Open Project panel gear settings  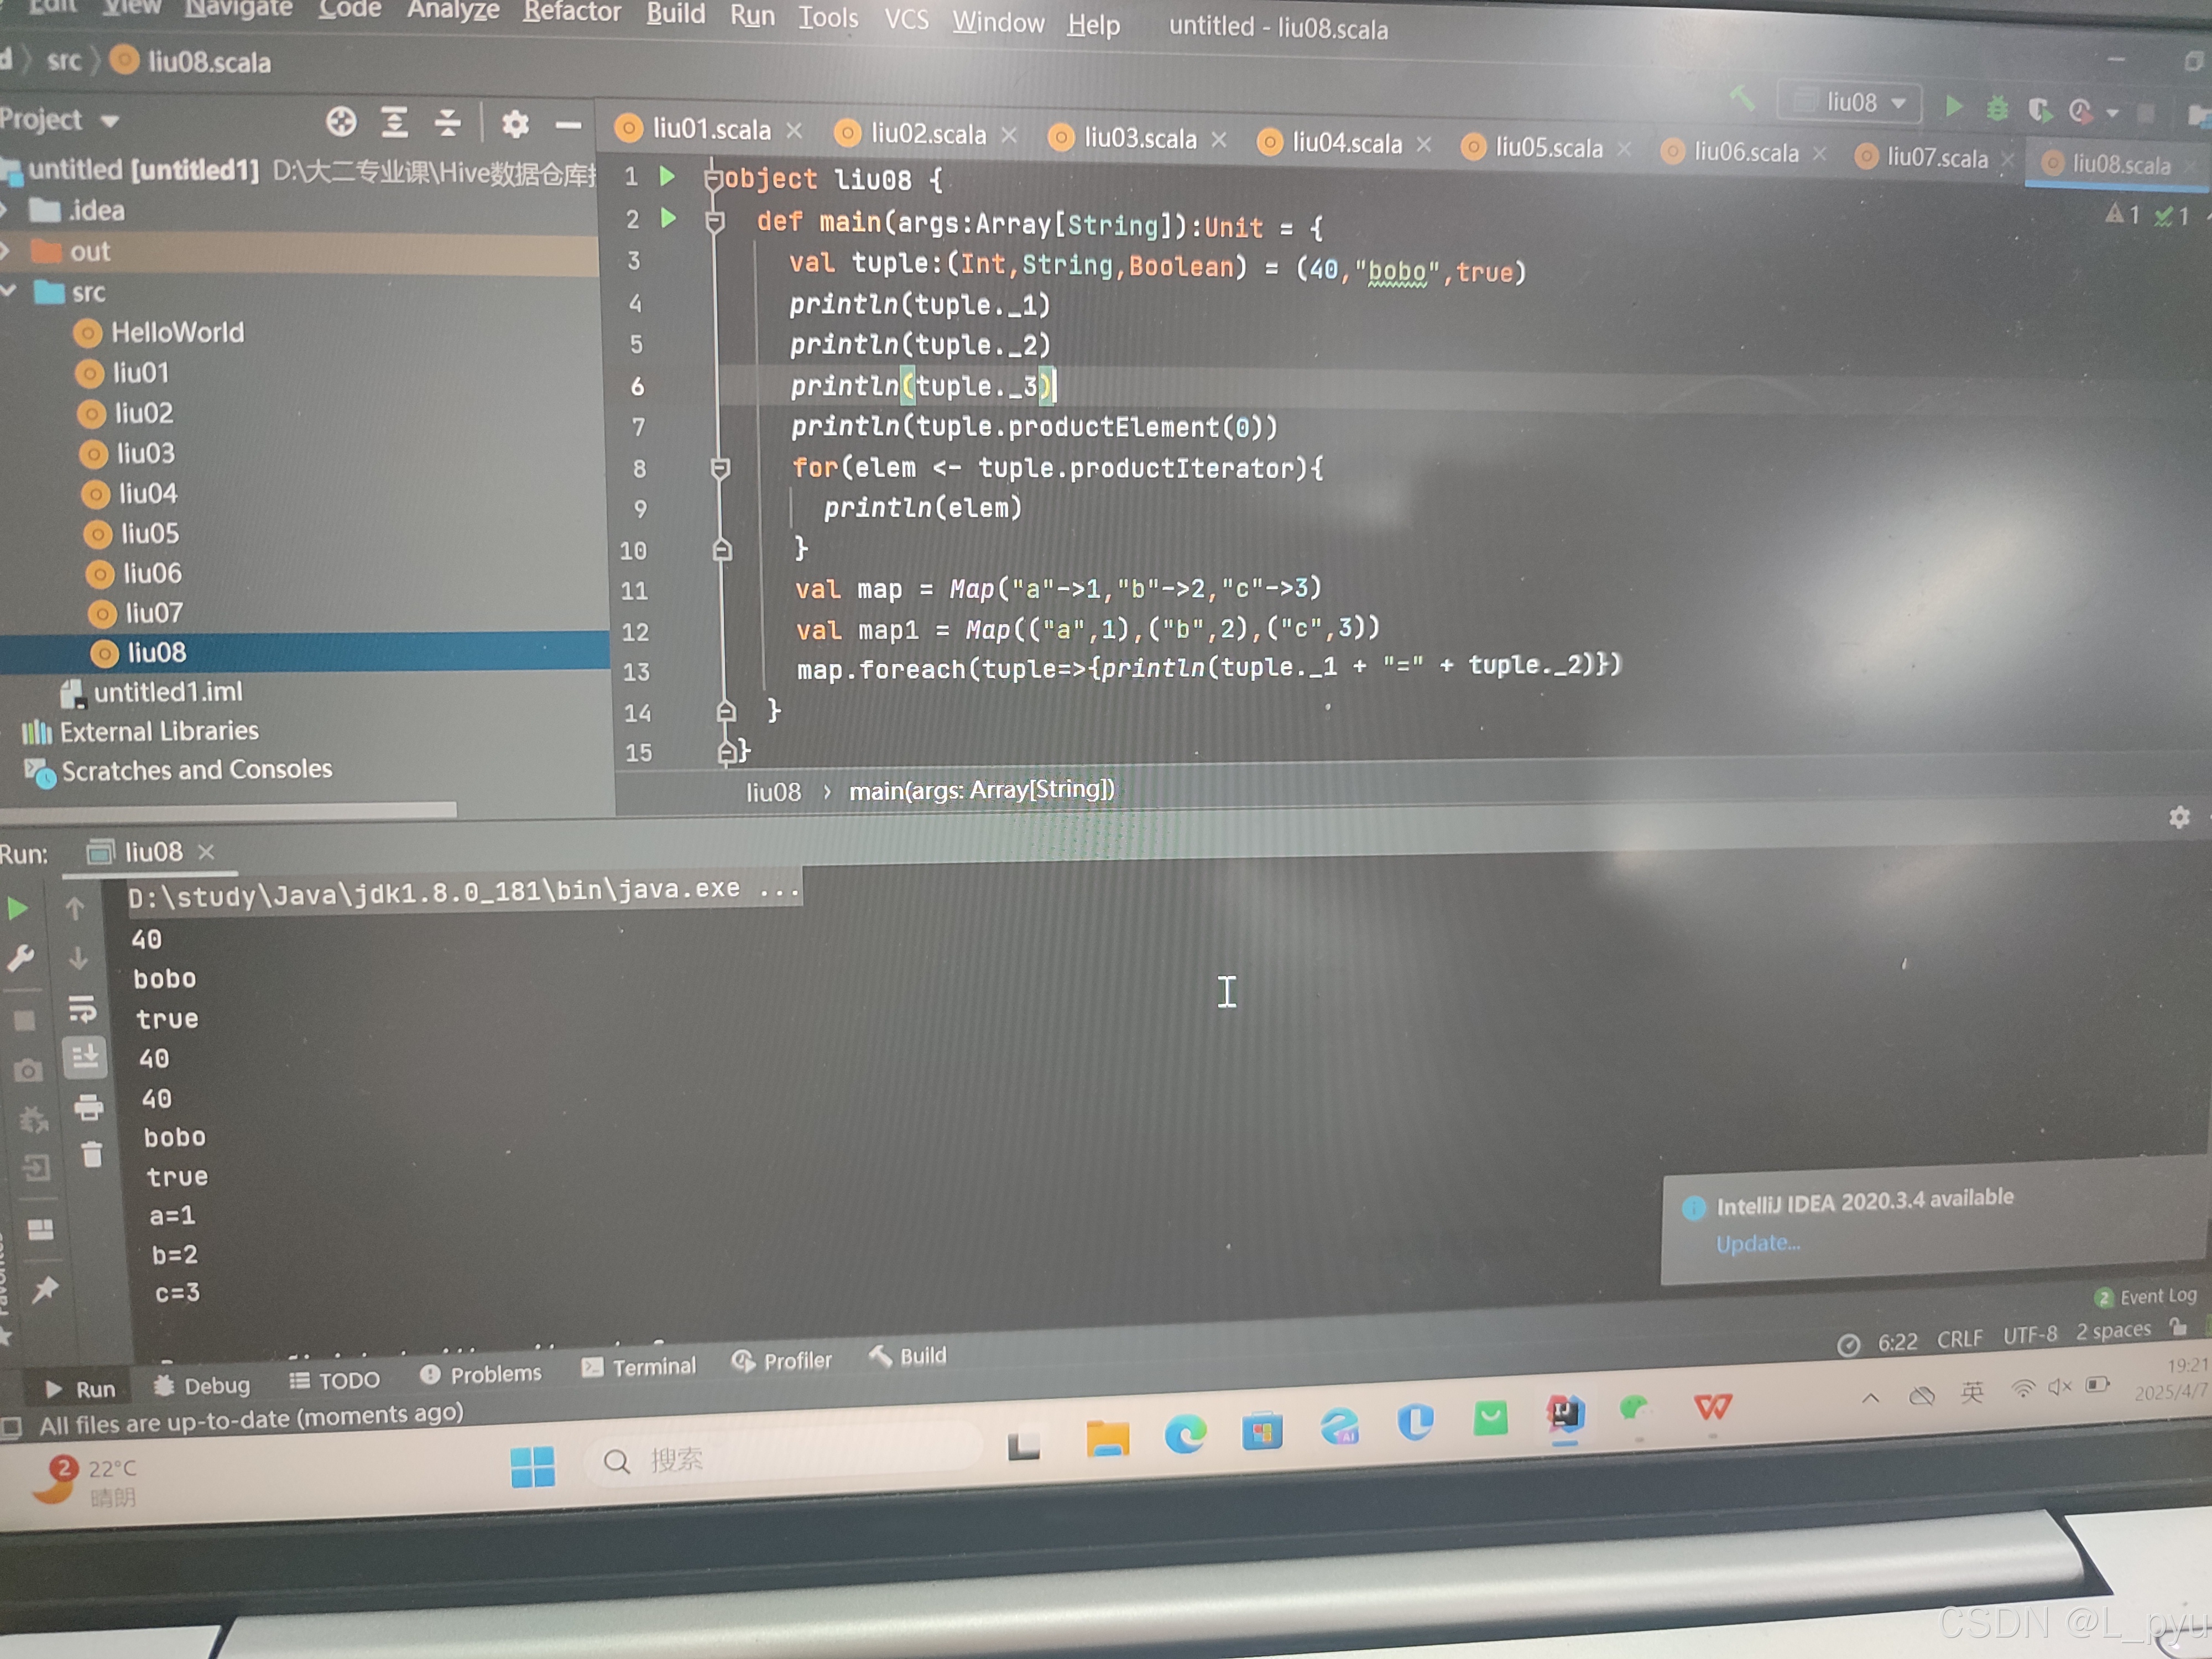(x=515, y=124)
